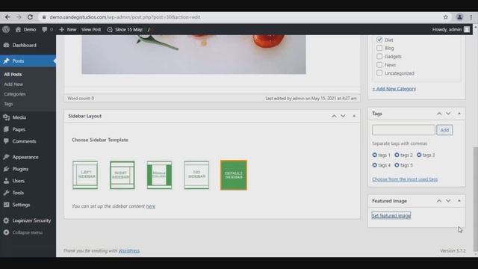Open the New content menu

(x=68, y=30)
